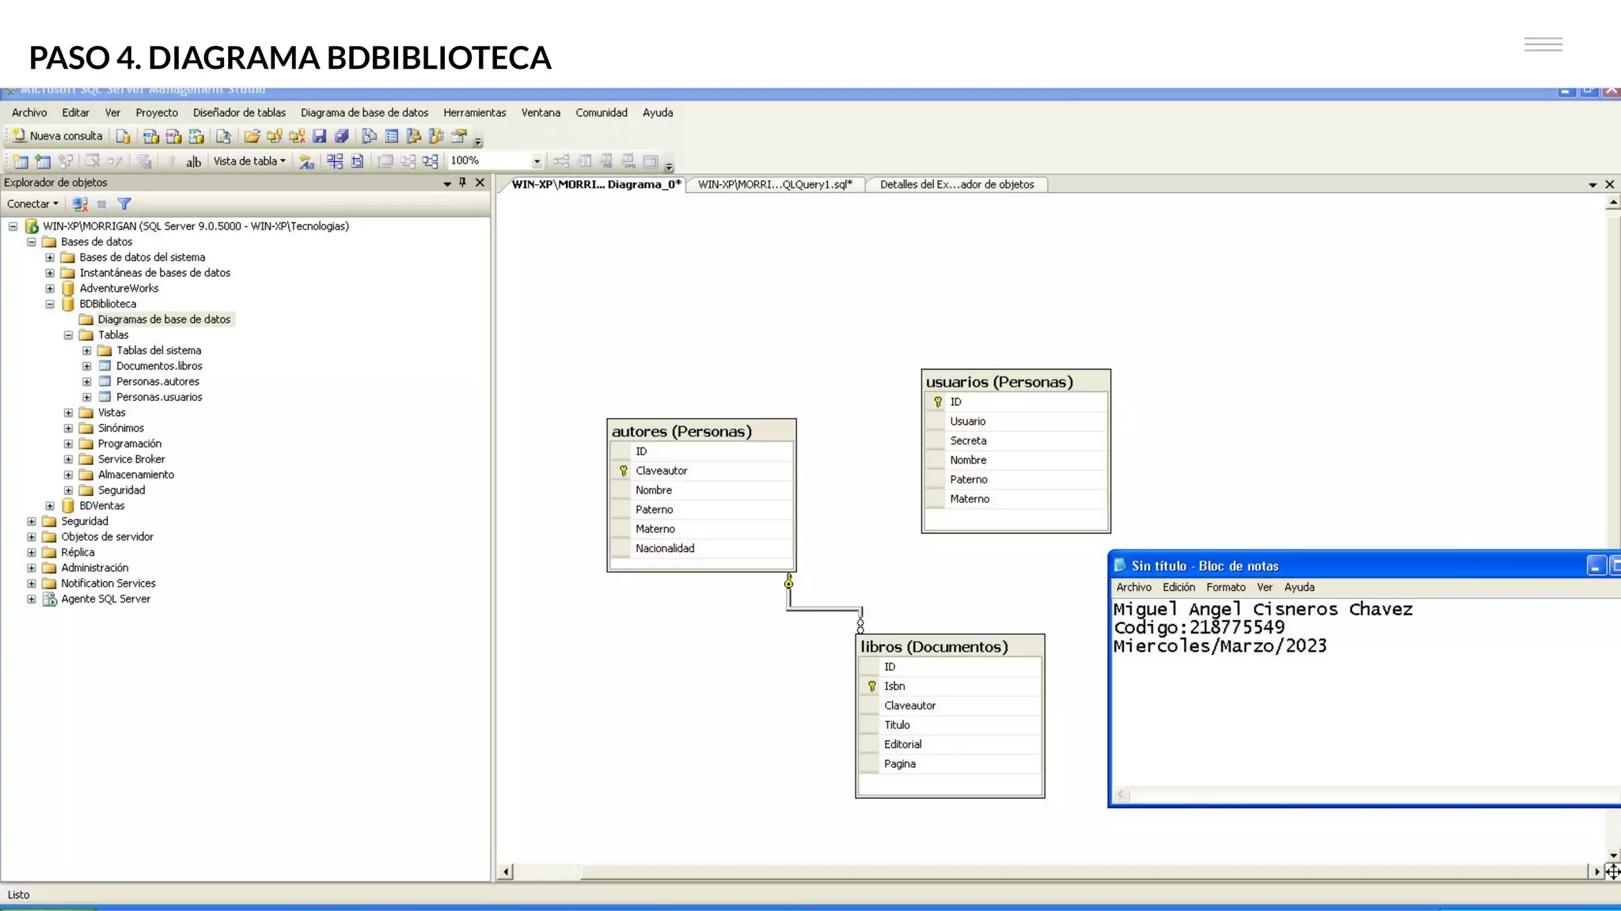Image resolution: width=1621 pixels, height=911 pixels.
Task: Click the new table icon in diagram toolbar
Action: point(21,161)
